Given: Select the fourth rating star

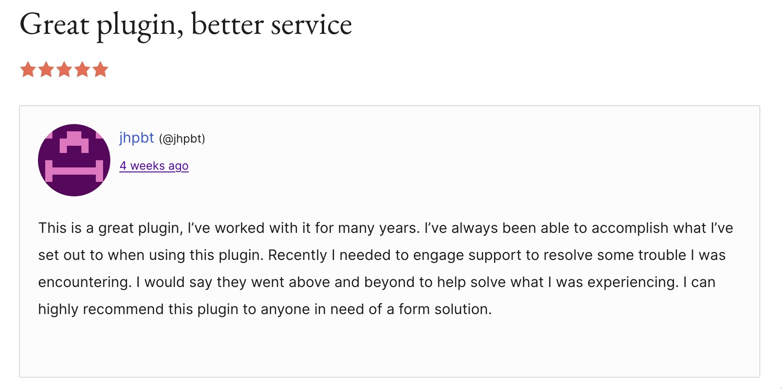Looking at the screenshot, I should (x=82, y=69).
